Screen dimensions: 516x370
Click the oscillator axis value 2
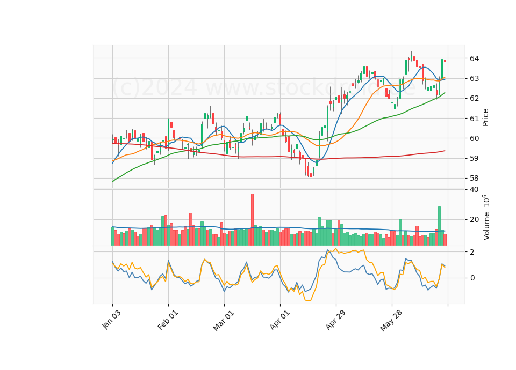472,252
